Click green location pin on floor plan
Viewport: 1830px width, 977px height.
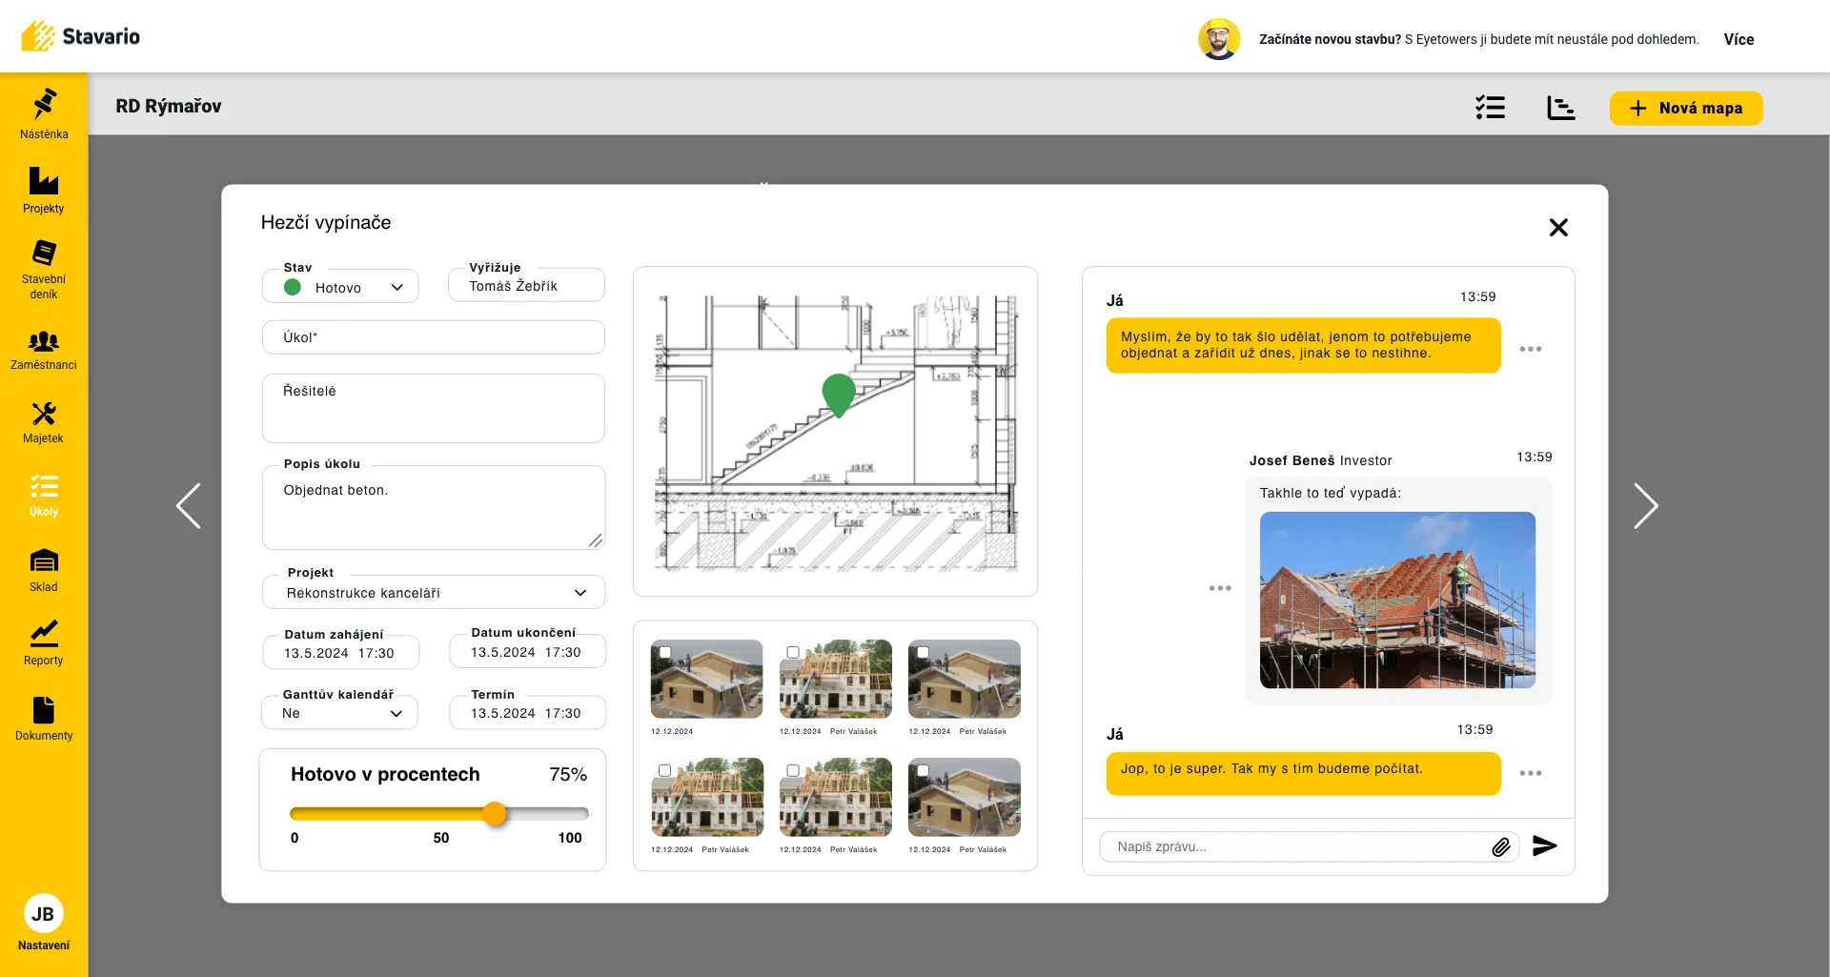[x=839, y=394]
